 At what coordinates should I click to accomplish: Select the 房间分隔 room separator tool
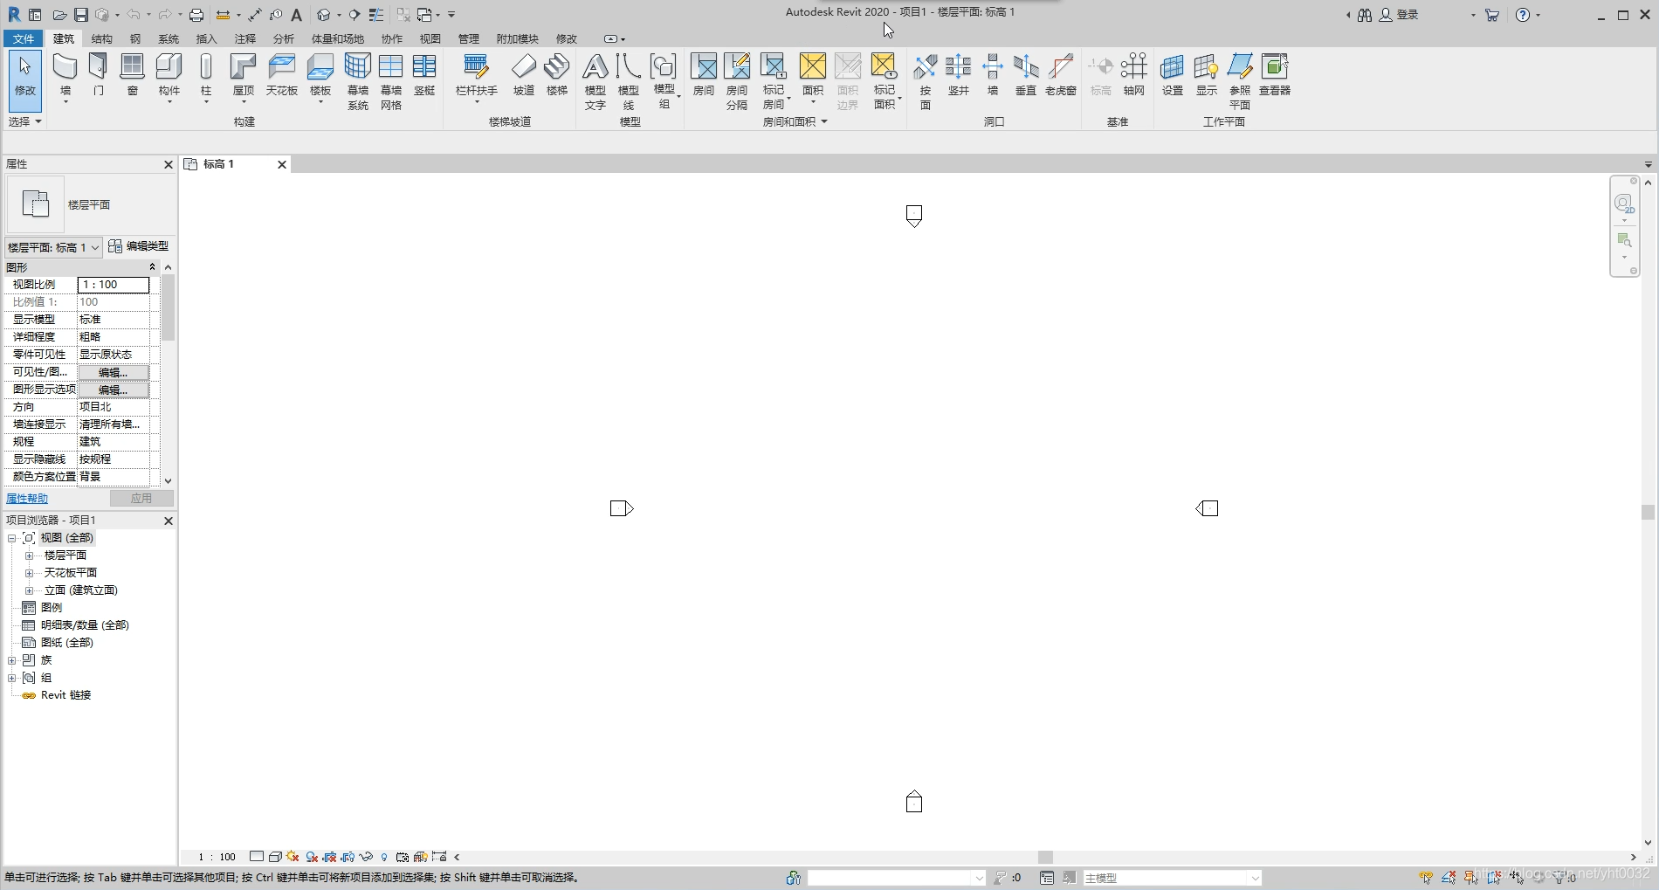point(737,81)
